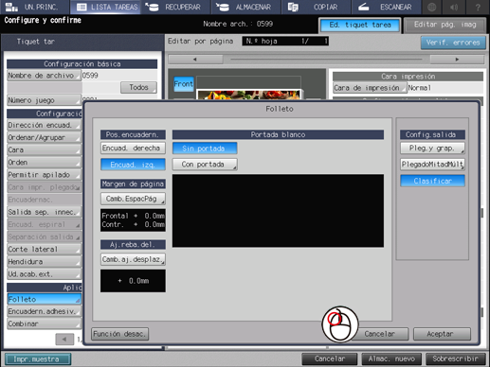Select Encuad. izq. binding position
Screen dimensions: 490x367
(x=133, y=165)
